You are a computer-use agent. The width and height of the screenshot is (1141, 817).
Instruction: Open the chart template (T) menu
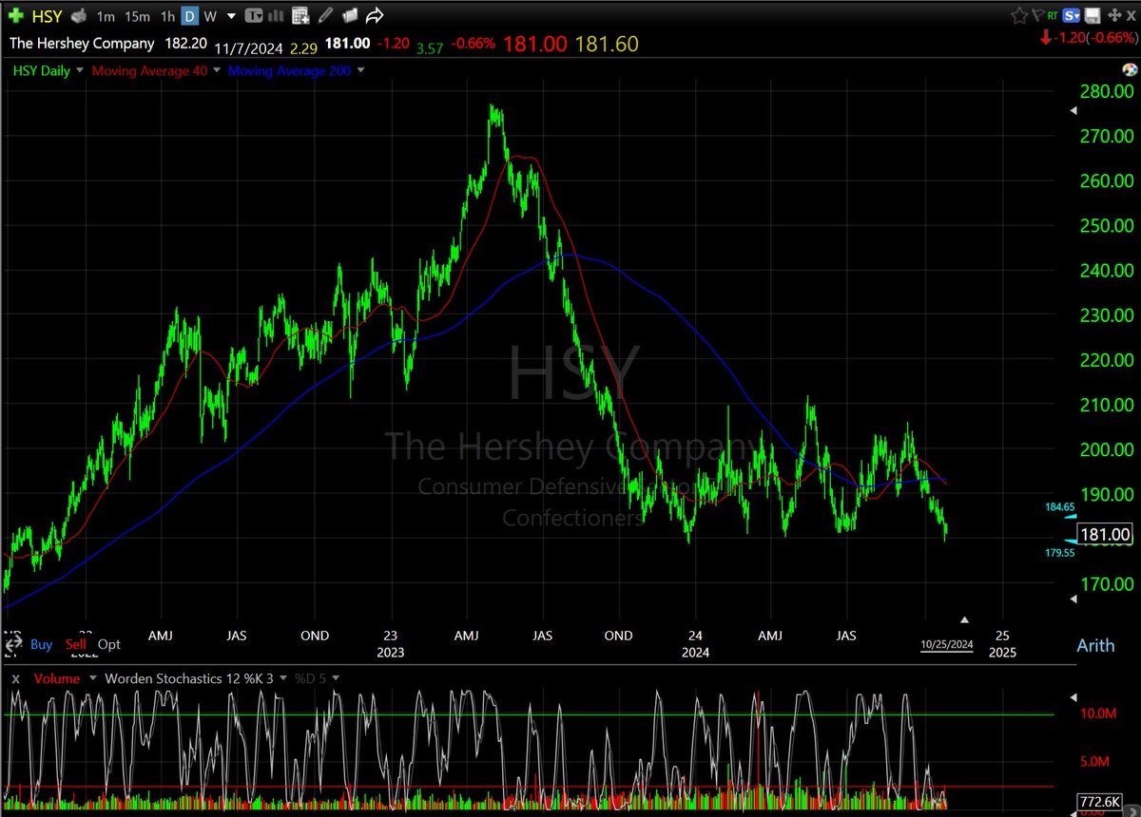click(x=254, y=16)
